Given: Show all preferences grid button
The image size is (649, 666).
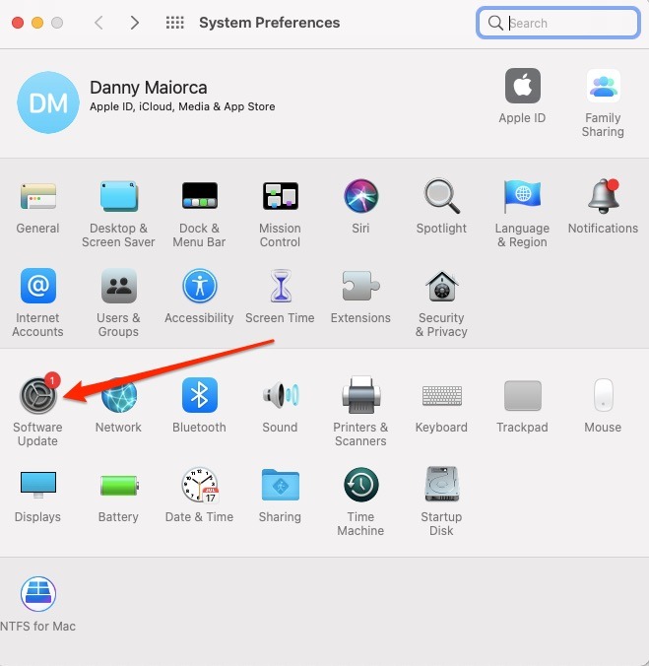Looking at the screenshot, I should click(175, 23).
